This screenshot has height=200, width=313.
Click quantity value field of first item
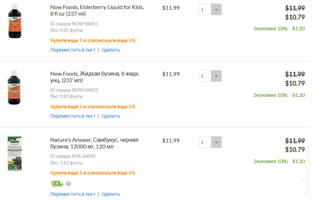coord(205,9)
